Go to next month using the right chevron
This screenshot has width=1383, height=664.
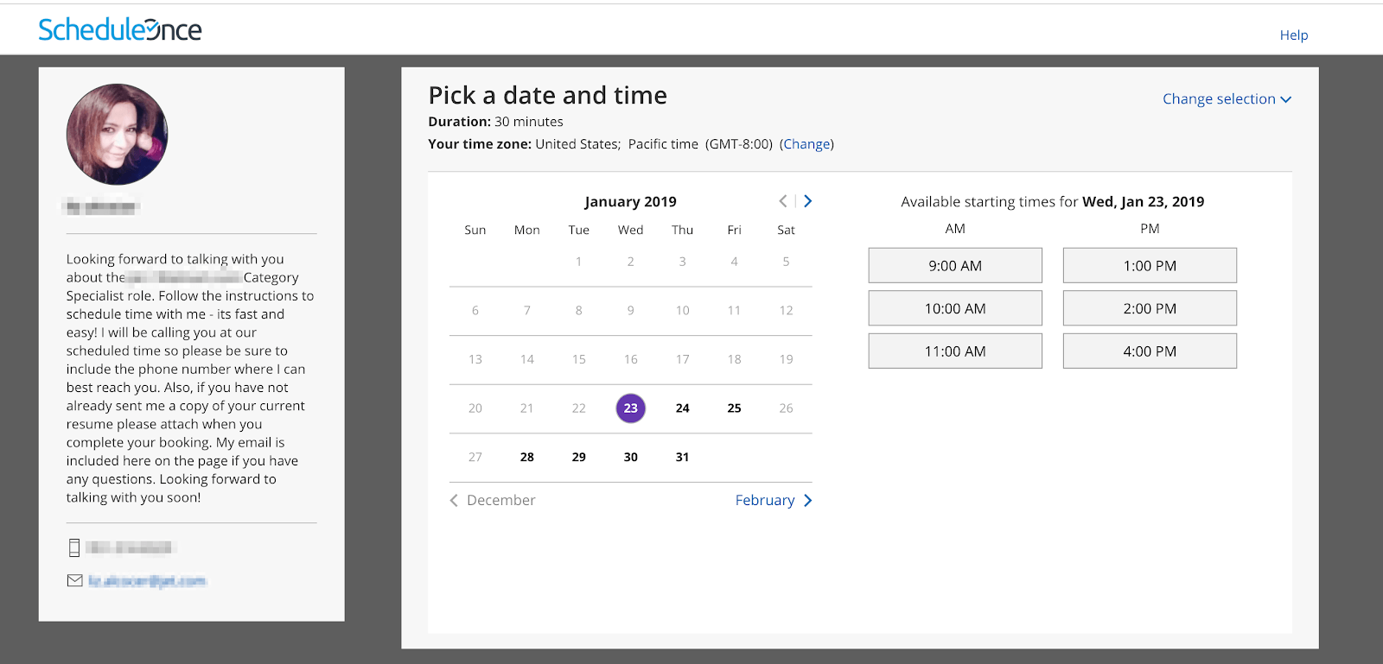click(x=808, y=201)
